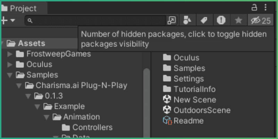Open the TutorialInfo folder

pos(194,89)
